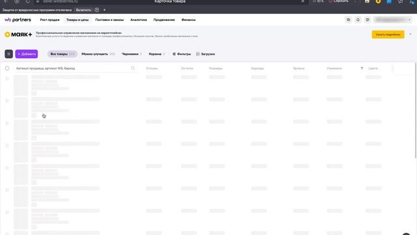The width and height of the screenshot is (417, 235).
Task: Switch to the Корзина tab
Action: [156, 54]
